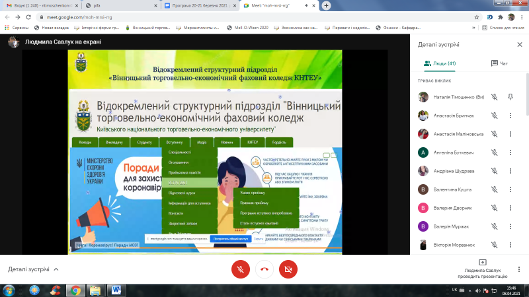
Task: Open Microsoft Word from the taskbar
Action: coord(116,290)
